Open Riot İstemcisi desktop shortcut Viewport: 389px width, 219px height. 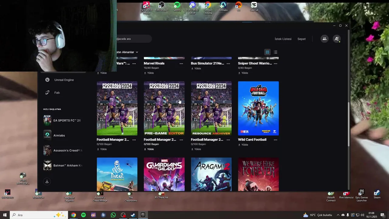point(346,195)
